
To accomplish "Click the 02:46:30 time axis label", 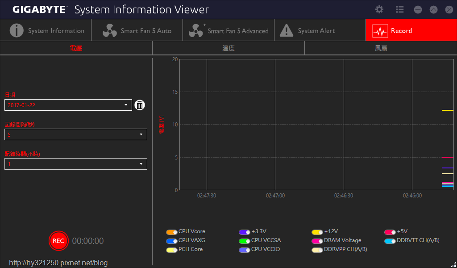I will pos(344,195).
